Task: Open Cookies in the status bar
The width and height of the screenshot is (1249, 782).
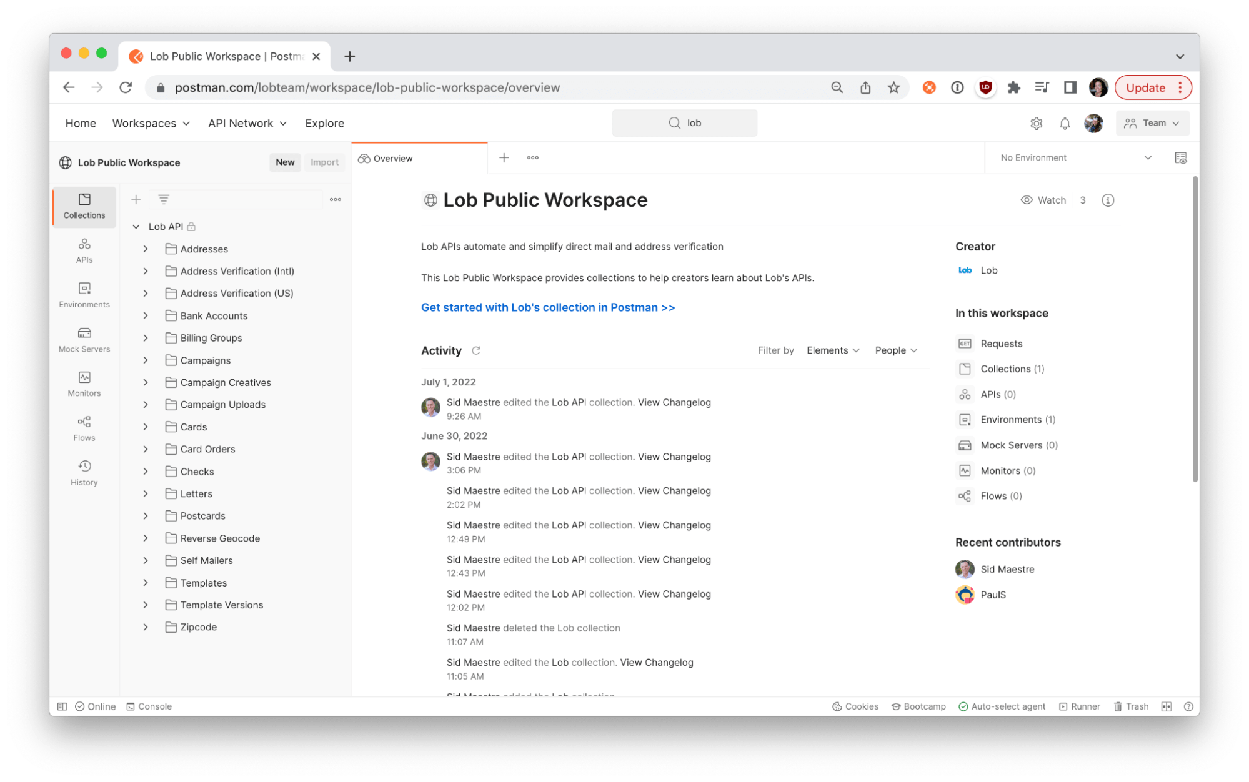Action: [855, 706]
